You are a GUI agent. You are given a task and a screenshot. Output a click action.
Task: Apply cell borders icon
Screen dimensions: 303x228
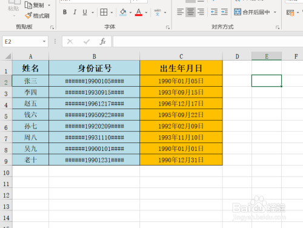pyautogui.click(x=104, y=12)
